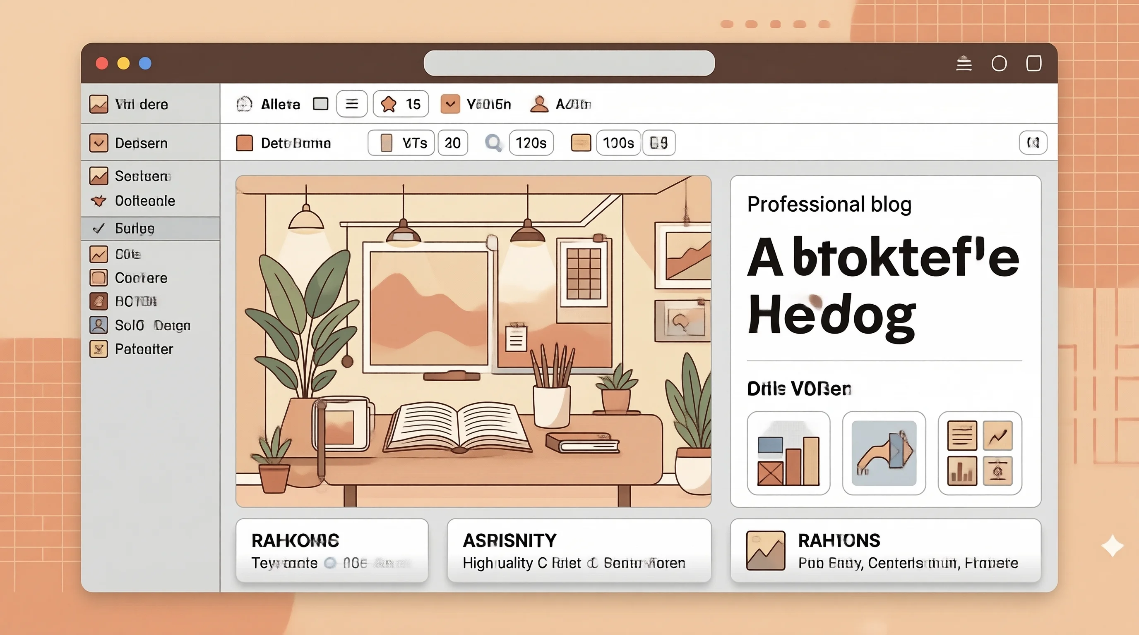The height and width of the screenshot is (635, 1139).
Task: Click the address bar in the title bar
Action: tap(569, 63)
